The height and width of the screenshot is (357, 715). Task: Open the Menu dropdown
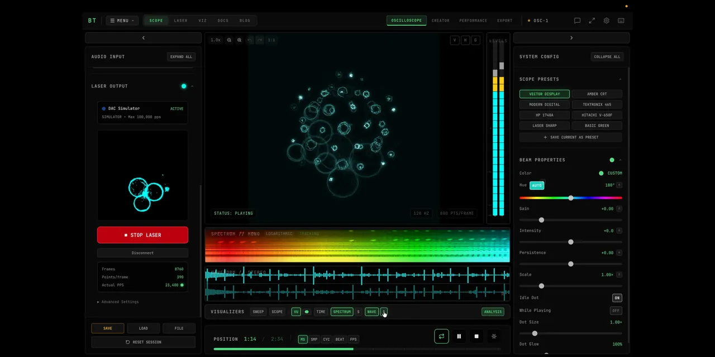(x=122, y=21)
